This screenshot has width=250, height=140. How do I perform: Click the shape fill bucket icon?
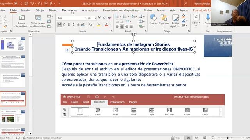point(183,16)
